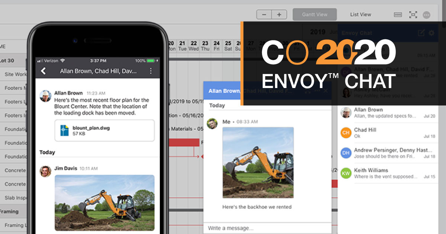The height and width of the screenshot is (234, 446).
Task: Click the Fri 24 date column header
Action: click(x=217, y=46)
